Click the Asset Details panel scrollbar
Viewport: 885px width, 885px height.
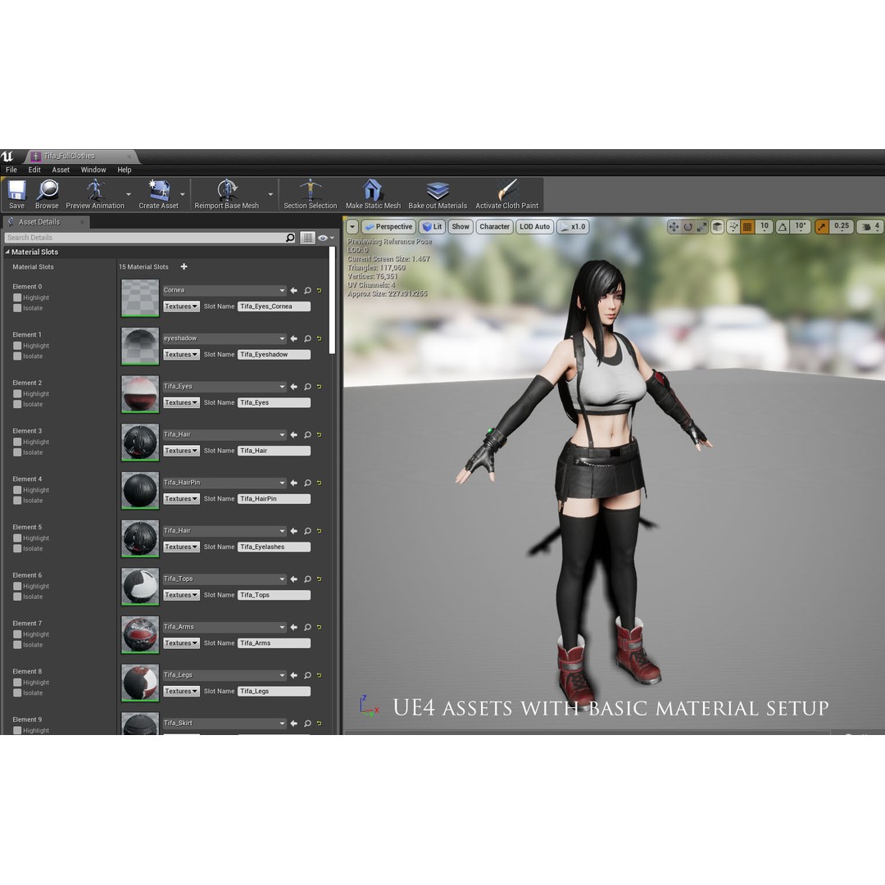click(333, 300)
